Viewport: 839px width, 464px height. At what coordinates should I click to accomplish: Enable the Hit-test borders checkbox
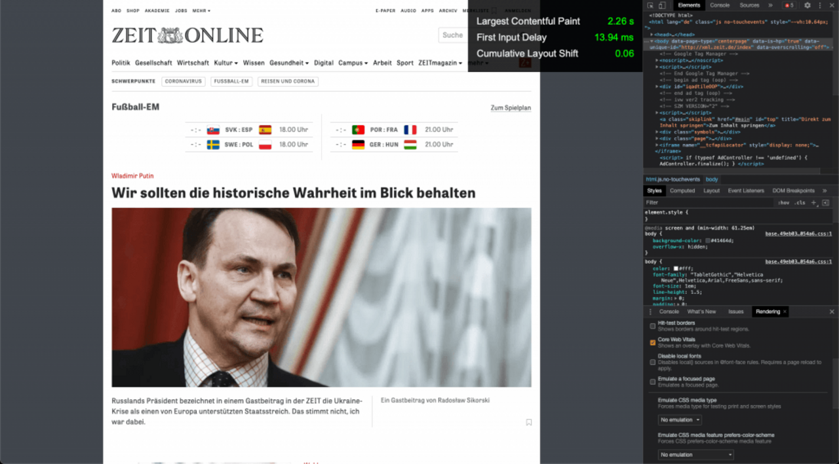point(652,325)
